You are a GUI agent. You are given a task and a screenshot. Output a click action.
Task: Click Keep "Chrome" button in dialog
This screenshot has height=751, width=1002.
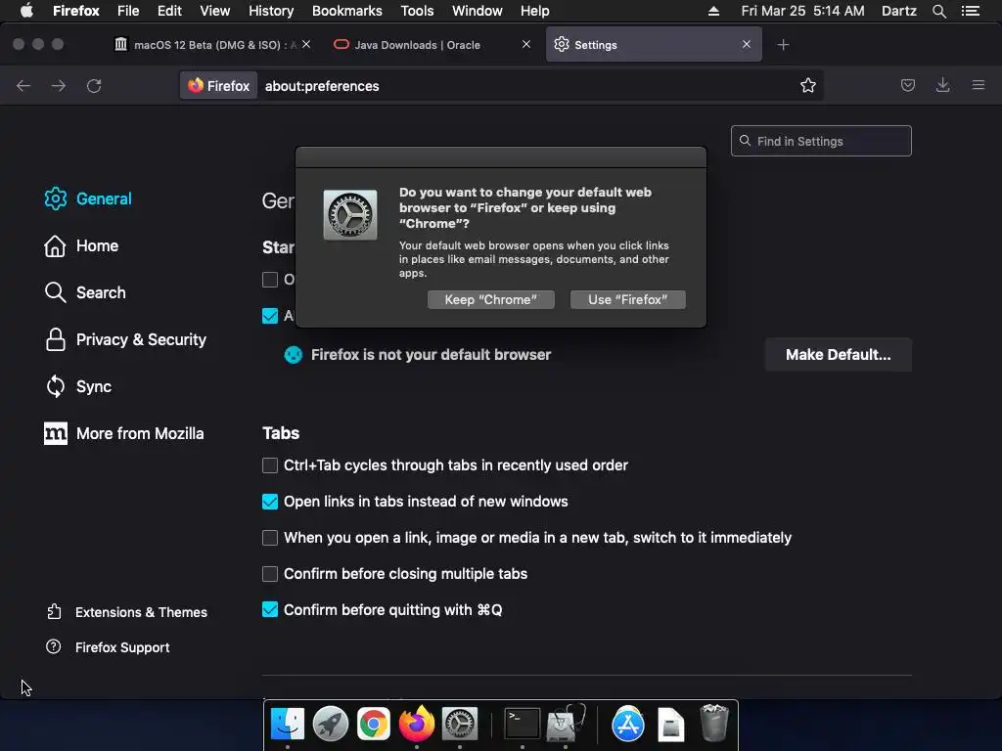[491, 299]
